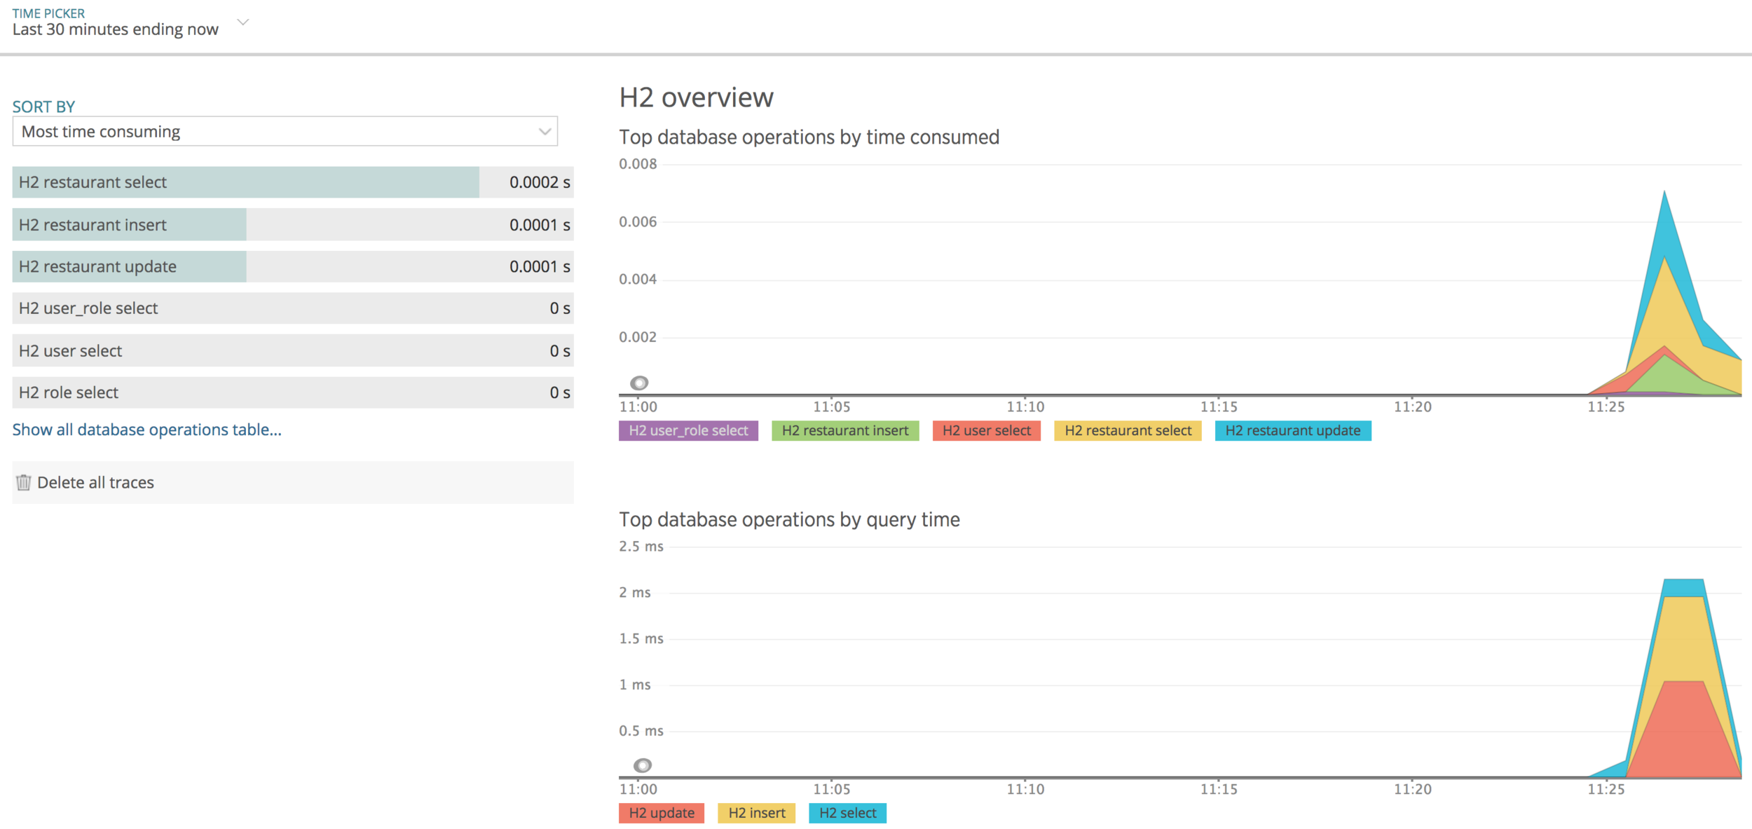Hide the H2 insert series in query chart
This screenshot has width=1752, height=829.
(x=755, y=812)
